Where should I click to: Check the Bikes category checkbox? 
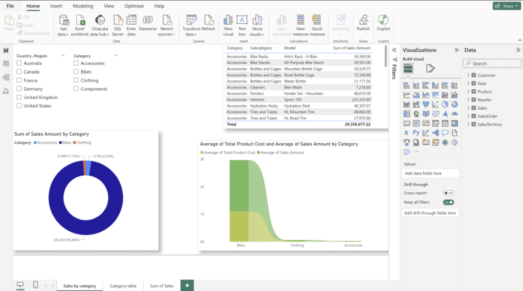click(x=76, y=72)
